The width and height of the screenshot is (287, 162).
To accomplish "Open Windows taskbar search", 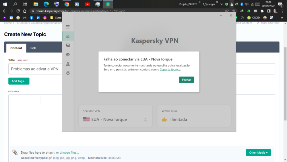I will [15, 4].
